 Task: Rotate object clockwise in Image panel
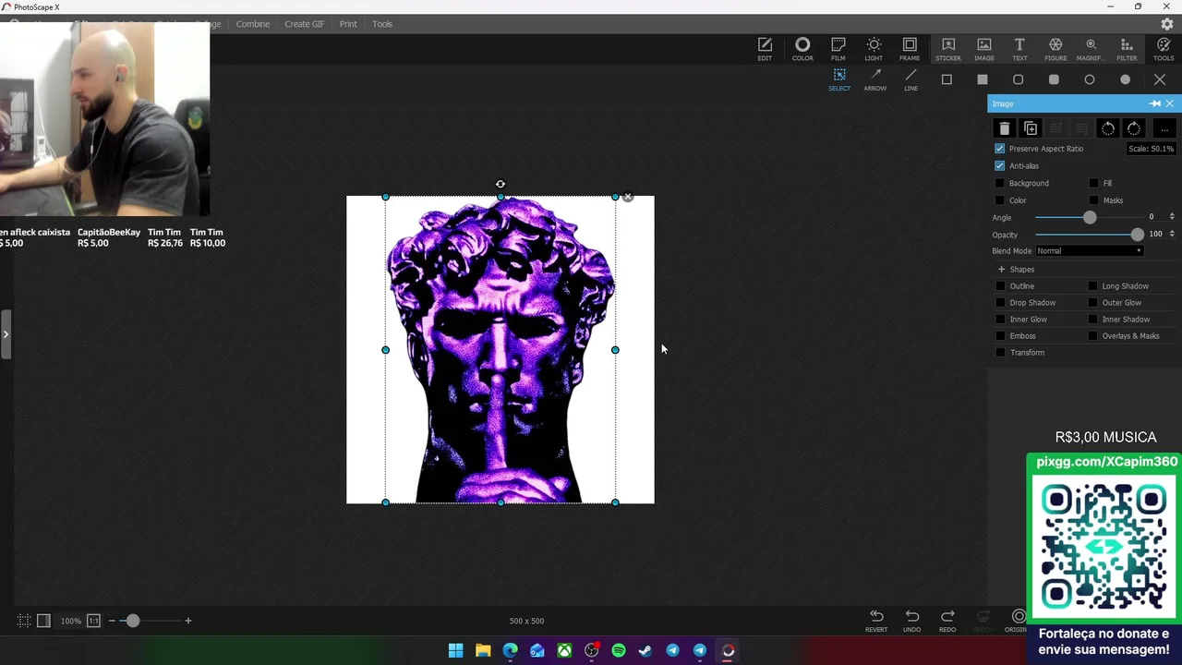1134,128
